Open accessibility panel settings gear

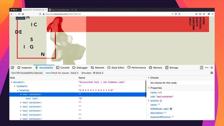[212, 73]
